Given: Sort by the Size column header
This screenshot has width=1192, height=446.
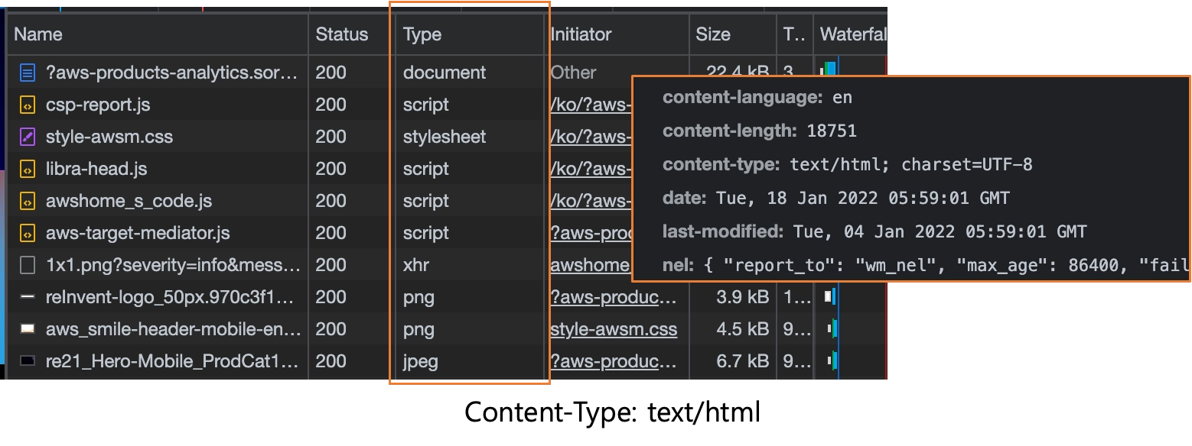Looking at the screenshot, I should coord(712,34).
